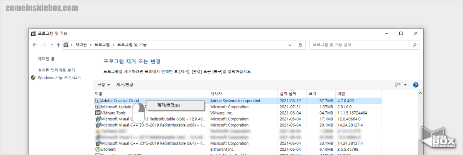
Task: Expand the chevron after 프로그램 breadcrumb
Action: click(114, 45)
